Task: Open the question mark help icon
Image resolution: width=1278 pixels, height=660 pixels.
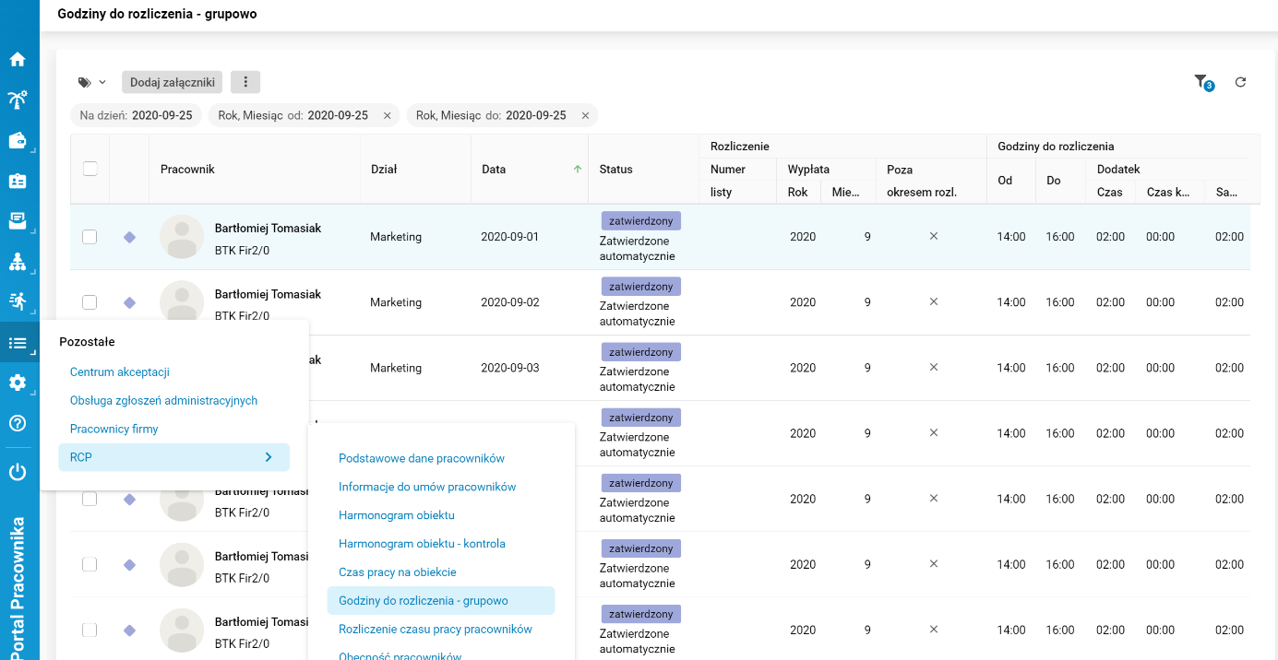Action: click(x=18, y=423)
